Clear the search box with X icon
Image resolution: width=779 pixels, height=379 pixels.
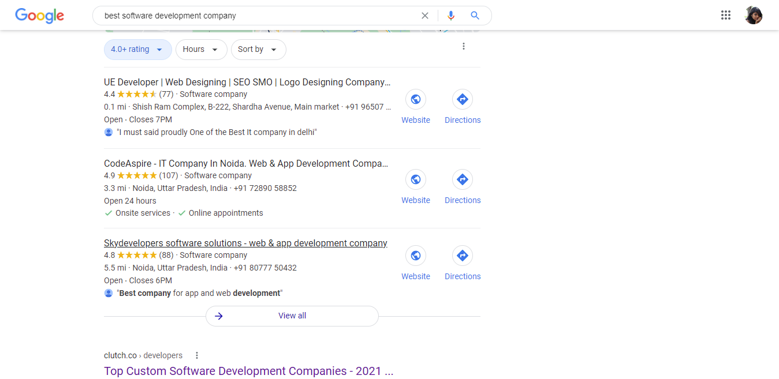[x=425, y=16]
